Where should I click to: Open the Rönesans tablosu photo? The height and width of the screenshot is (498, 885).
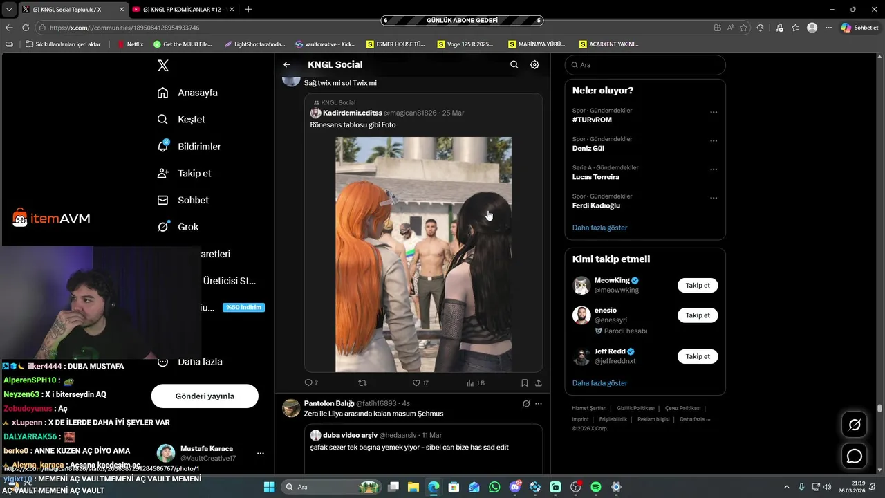click(x=423, y=255)
